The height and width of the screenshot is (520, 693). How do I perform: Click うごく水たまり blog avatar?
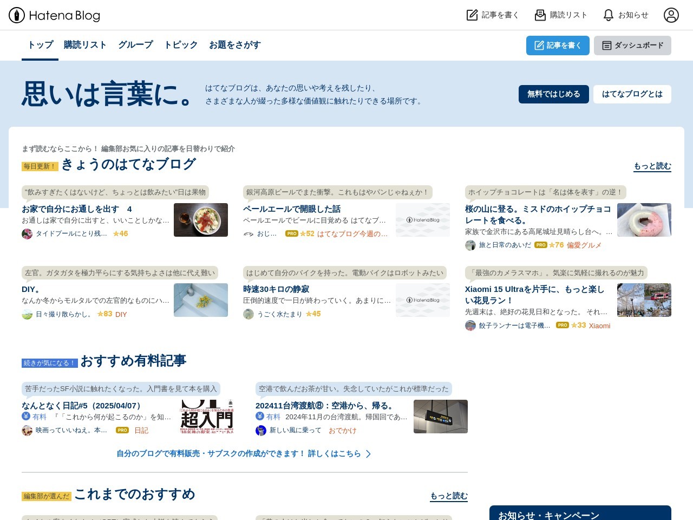pyautogui.click(x=249, y=314)
